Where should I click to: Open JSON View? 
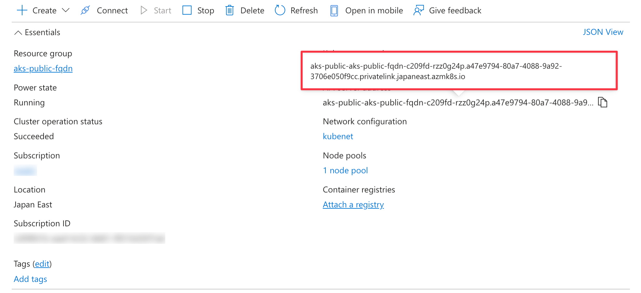click(x=603, y=32)
